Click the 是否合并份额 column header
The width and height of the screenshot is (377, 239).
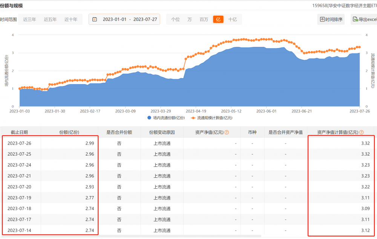(119, 132)
